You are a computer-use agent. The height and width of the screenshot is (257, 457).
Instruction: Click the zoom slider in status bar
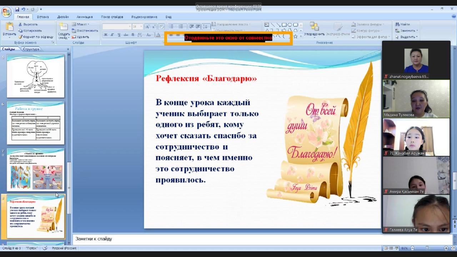(x=427, y=248)
